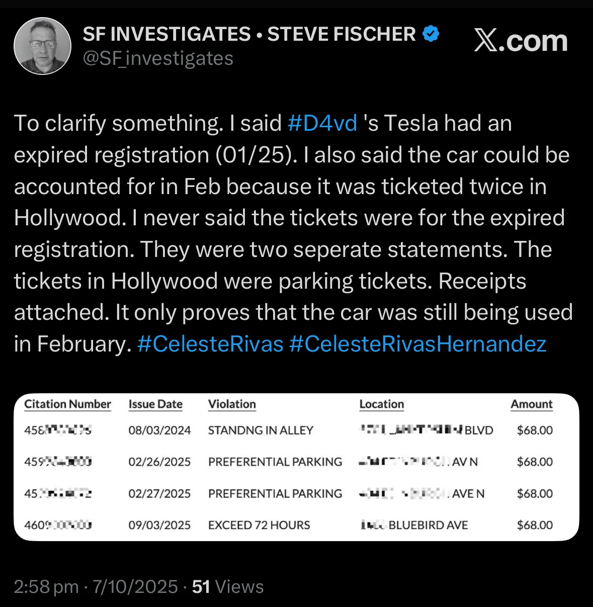Click the Violation column header

click(232, 404)
